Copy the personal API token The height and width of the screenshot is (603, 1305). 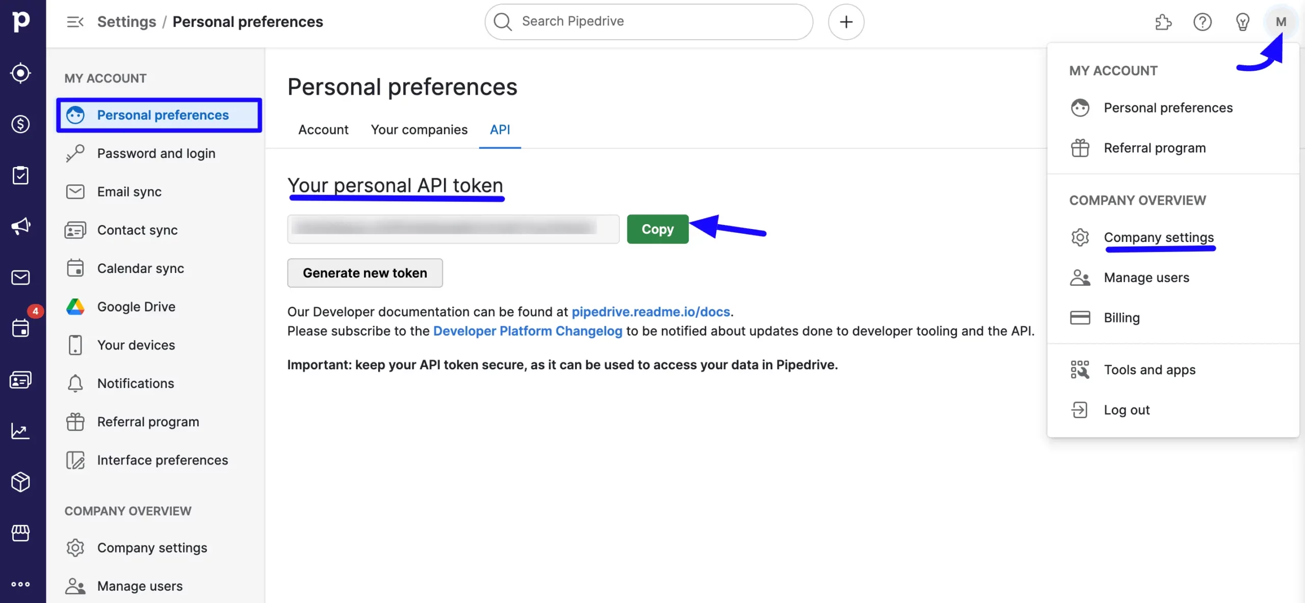click(x=657, y=229)
